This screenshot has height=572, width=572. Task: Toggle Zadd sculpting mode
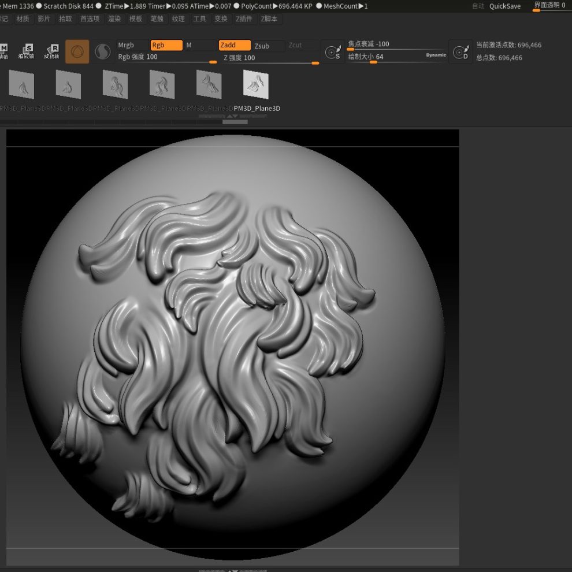[235, 45]
